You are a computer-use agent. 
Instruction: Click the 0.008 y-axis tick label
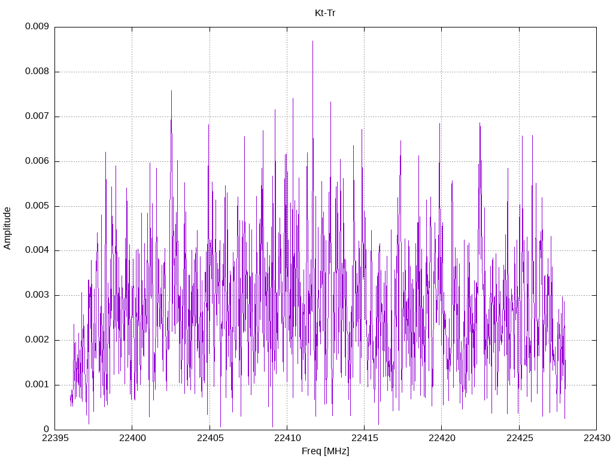pos(37,72)
